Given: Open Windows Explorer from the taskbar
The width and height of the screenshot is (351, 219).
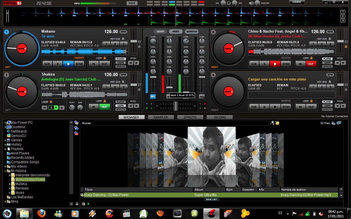Looking at the screenshot, I should (x=24, y=213).
